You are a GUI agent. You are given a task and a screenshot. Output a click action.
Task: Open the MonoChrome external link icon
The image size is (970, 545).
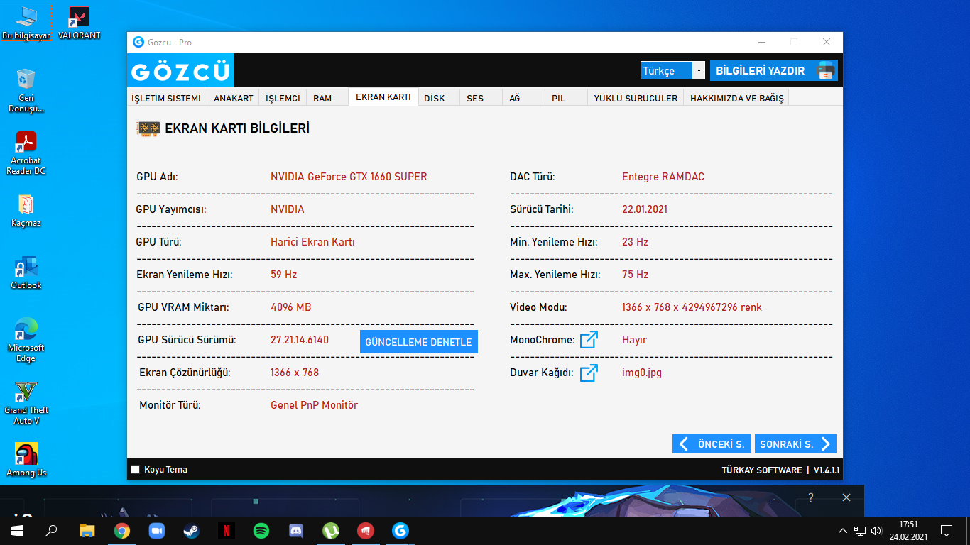[589, 340]
